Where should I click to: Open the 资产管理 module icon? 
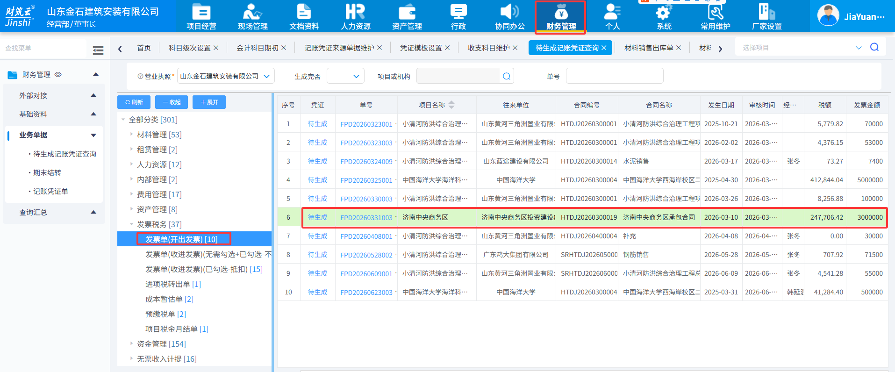point(407,17)
